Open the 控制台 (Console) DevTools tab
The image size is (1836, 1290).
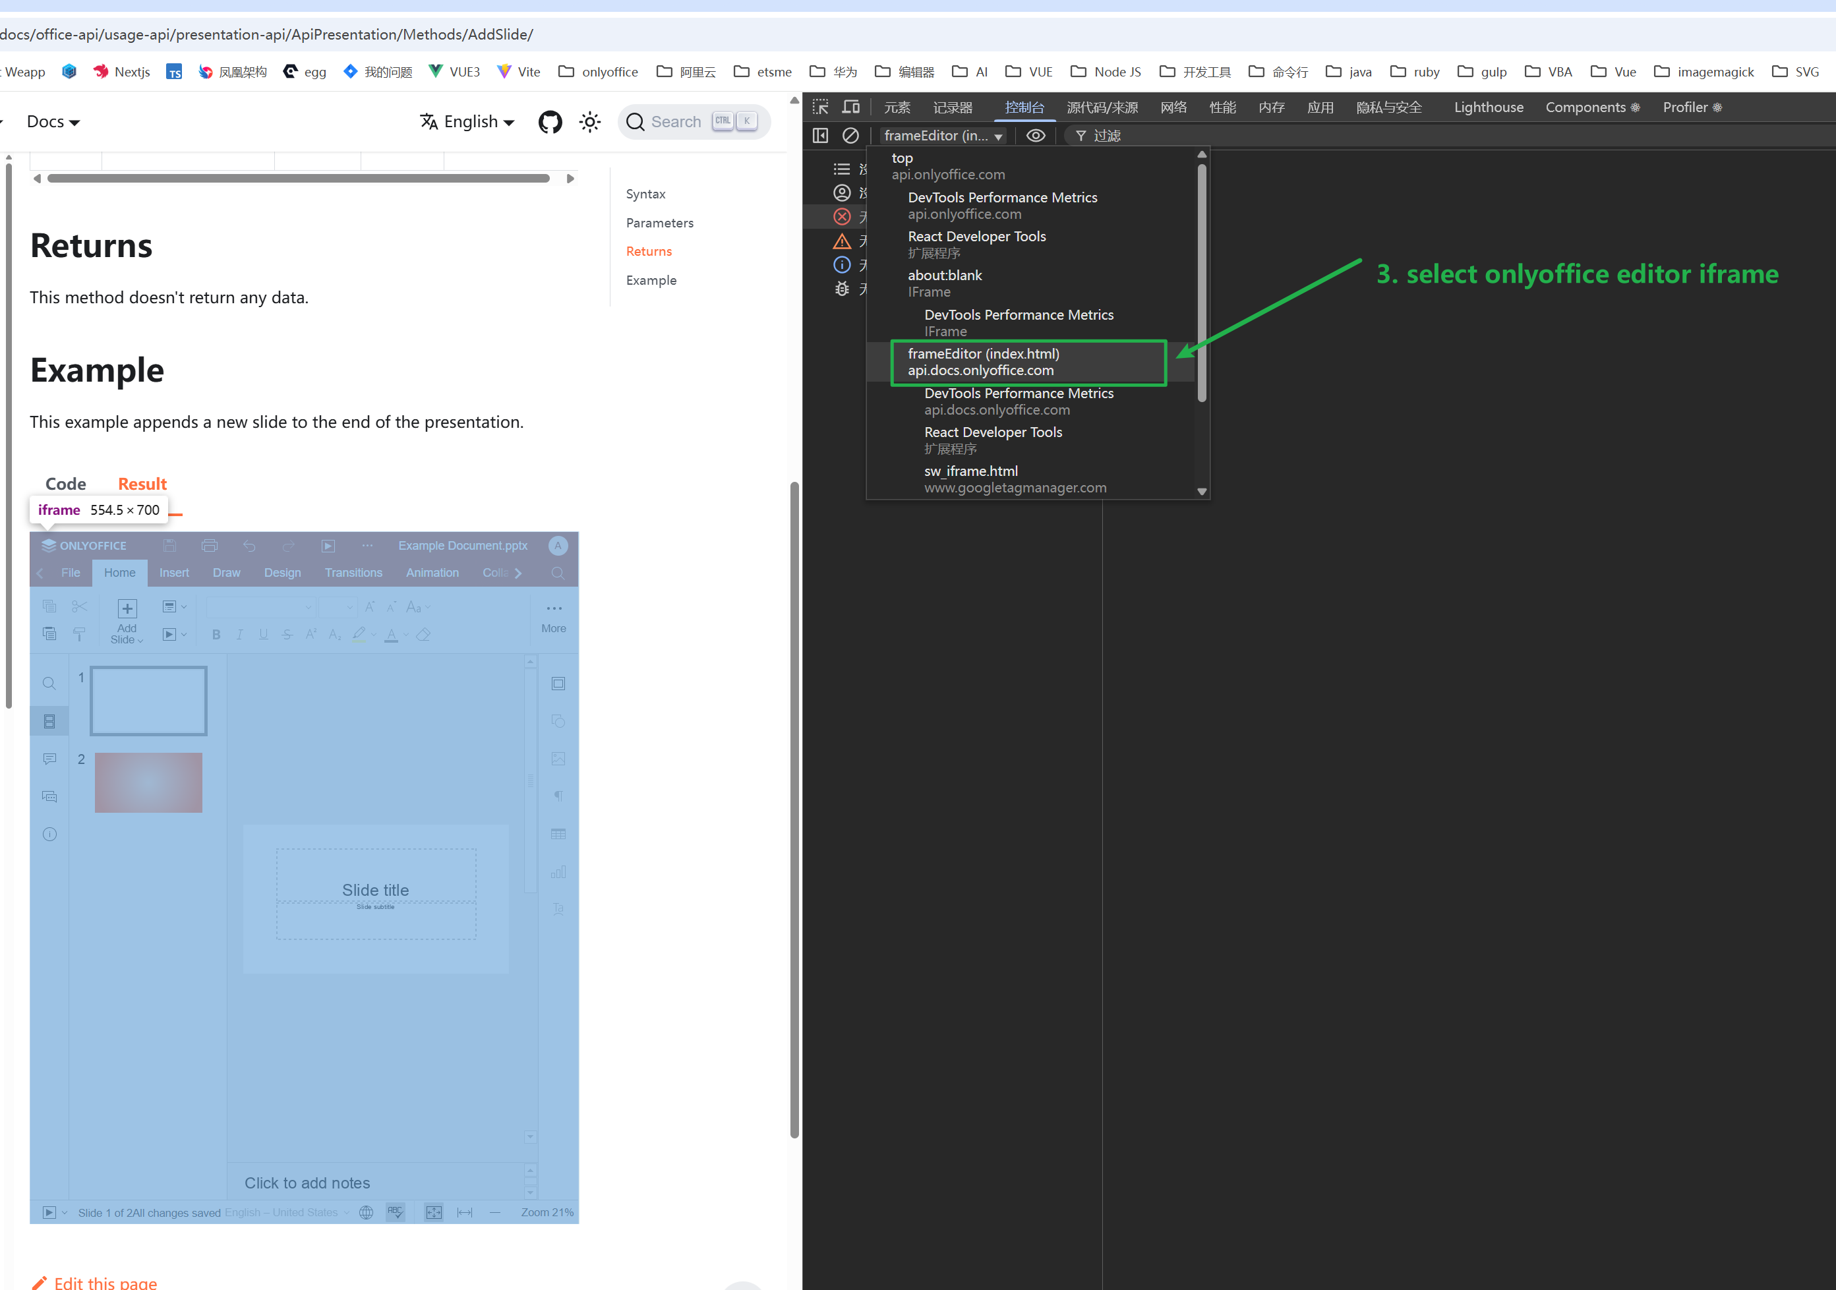[x=1024, y=107]
